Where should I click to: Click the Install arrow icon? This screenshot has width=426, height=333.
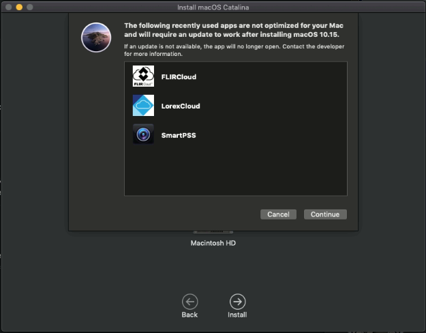pyautogui.click(x=237, y=302)
